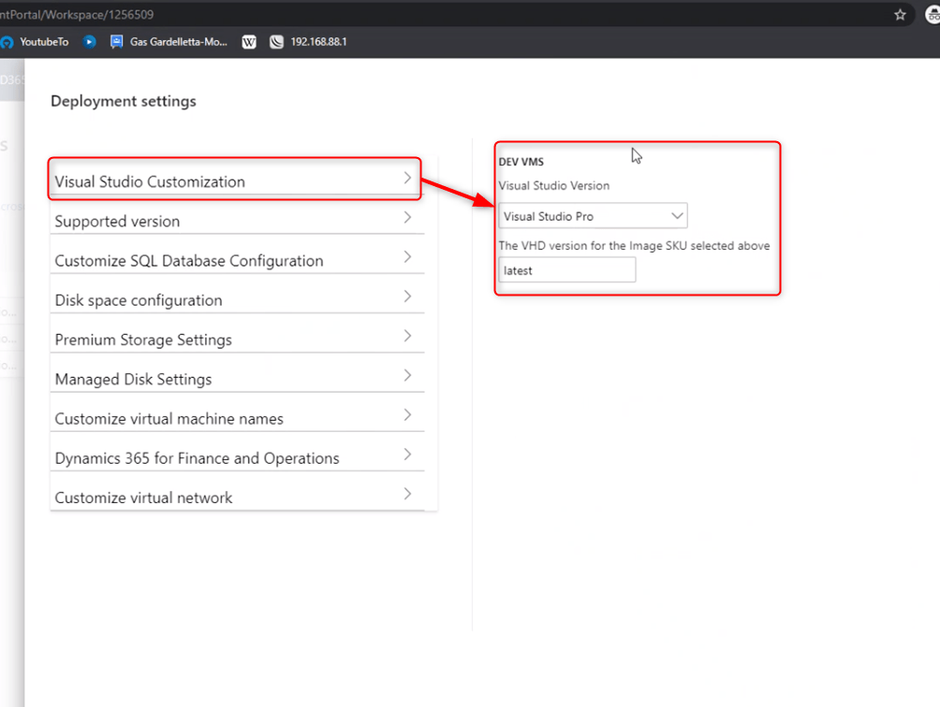Expand Supported version via its chevron
The image size is (940, 707).
[x=407, y=217]
